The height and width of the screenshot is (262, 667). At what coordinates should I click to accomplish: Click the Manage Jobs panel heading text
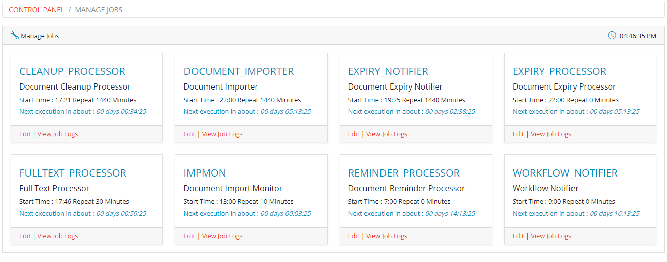40,36
